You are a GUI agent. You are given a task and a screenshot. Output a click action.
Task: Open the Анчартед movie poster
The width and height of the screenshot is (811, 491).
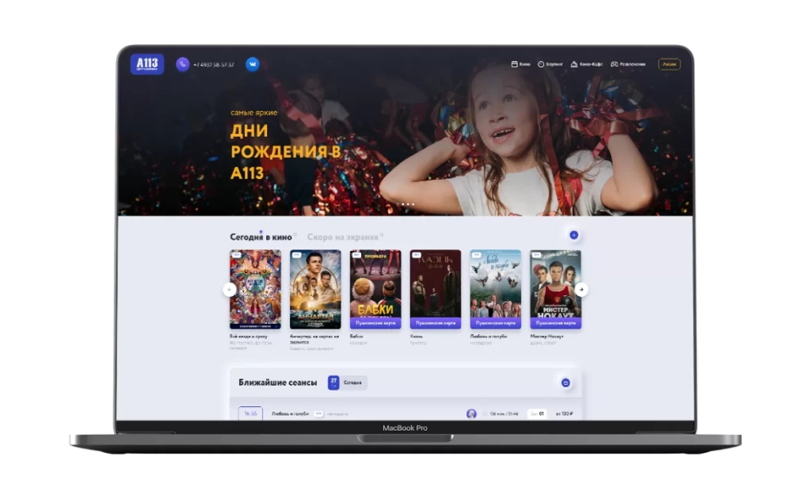tap(315, 289)
